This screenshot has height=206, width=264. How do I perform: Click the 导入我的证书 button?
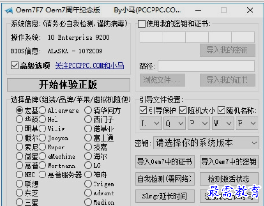pos(227,80)
